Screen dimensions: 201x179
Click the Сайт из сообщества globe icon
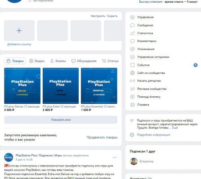pos(132,73)
